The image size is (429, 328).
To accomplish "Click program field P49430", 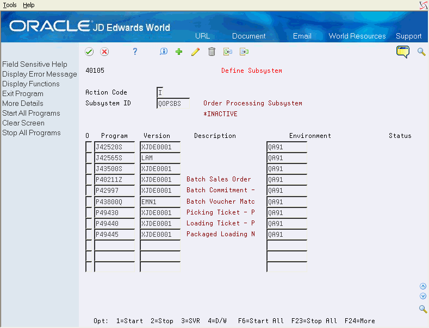I will [x=115, y=213].
